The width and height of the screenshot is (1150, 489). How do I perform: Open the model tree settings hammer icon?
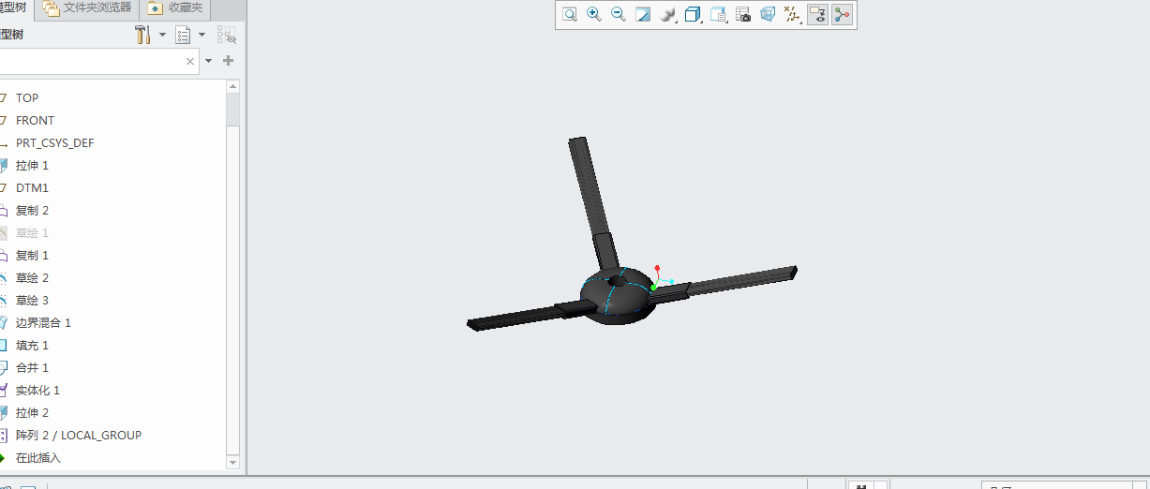(143, 35)
